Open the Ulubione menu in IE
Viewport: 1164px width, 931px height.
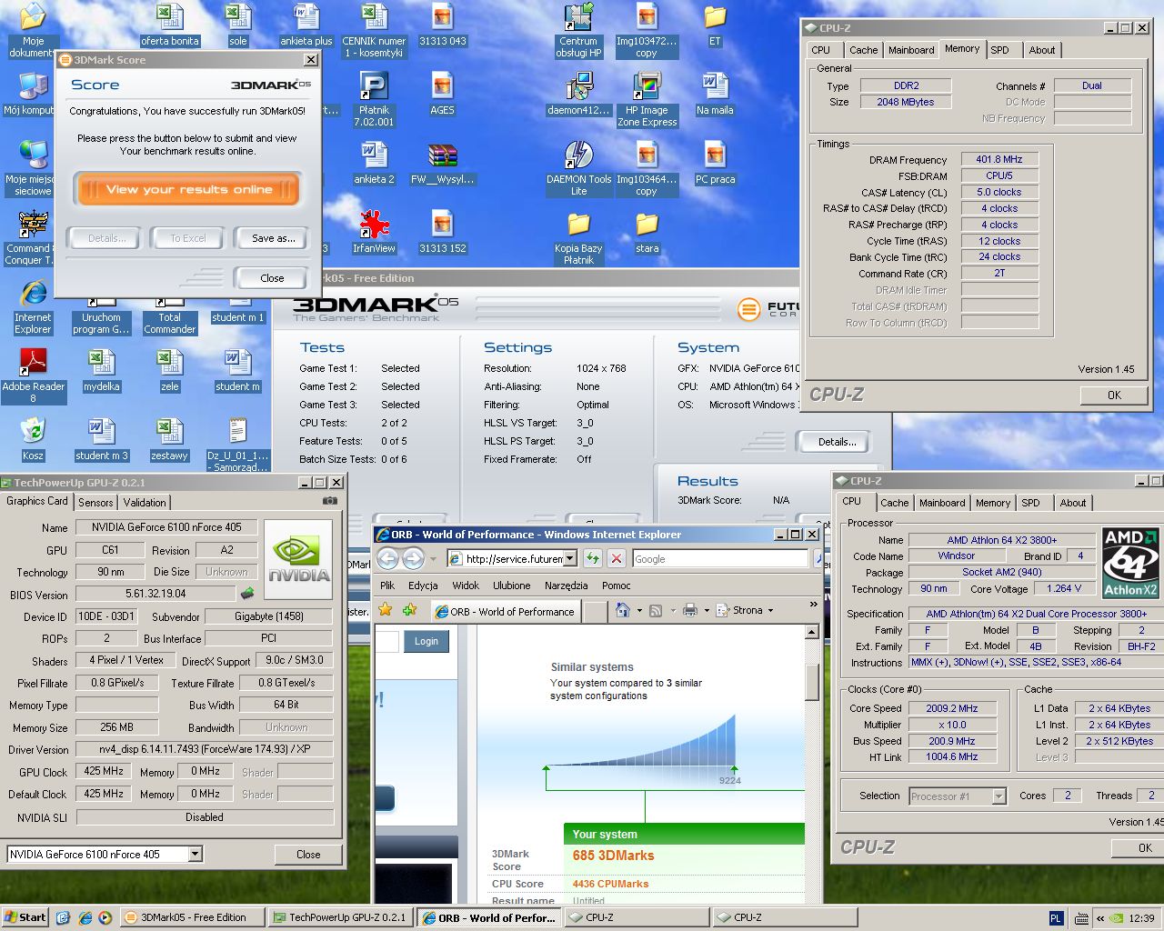click(x=511, y=586)
